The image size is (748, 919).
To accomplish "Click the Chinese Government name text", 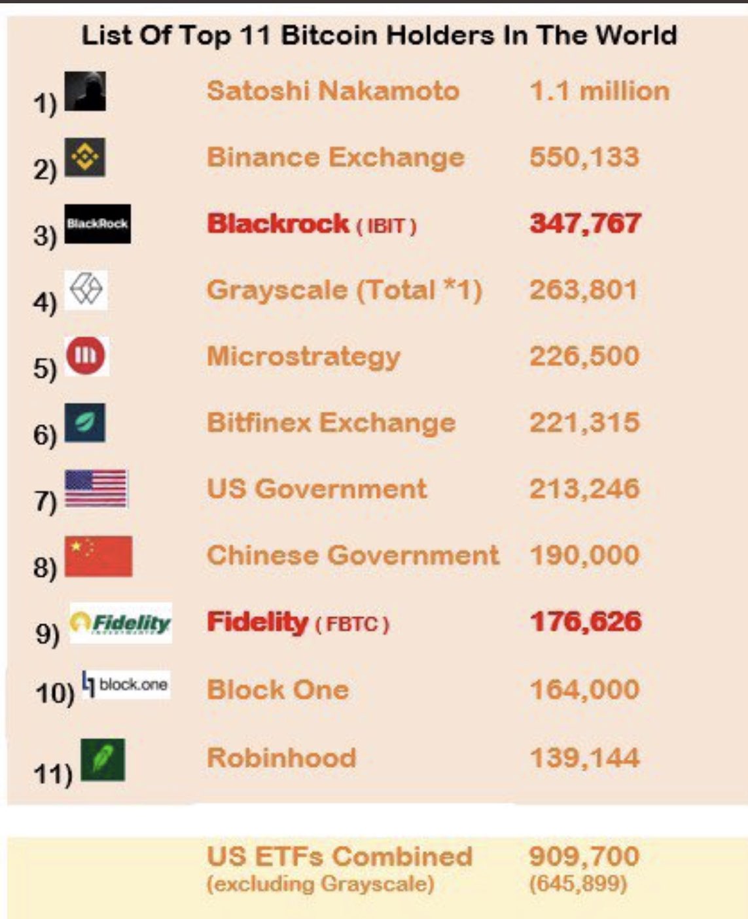I will point(353,555).
